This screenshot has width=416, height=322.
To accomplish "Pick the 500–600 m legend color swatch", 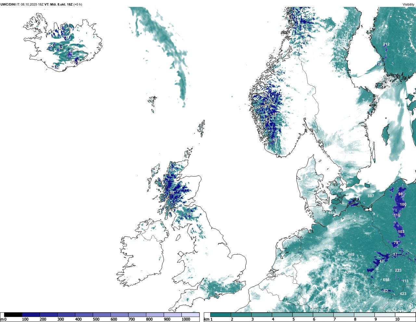I will pos(102,315).
